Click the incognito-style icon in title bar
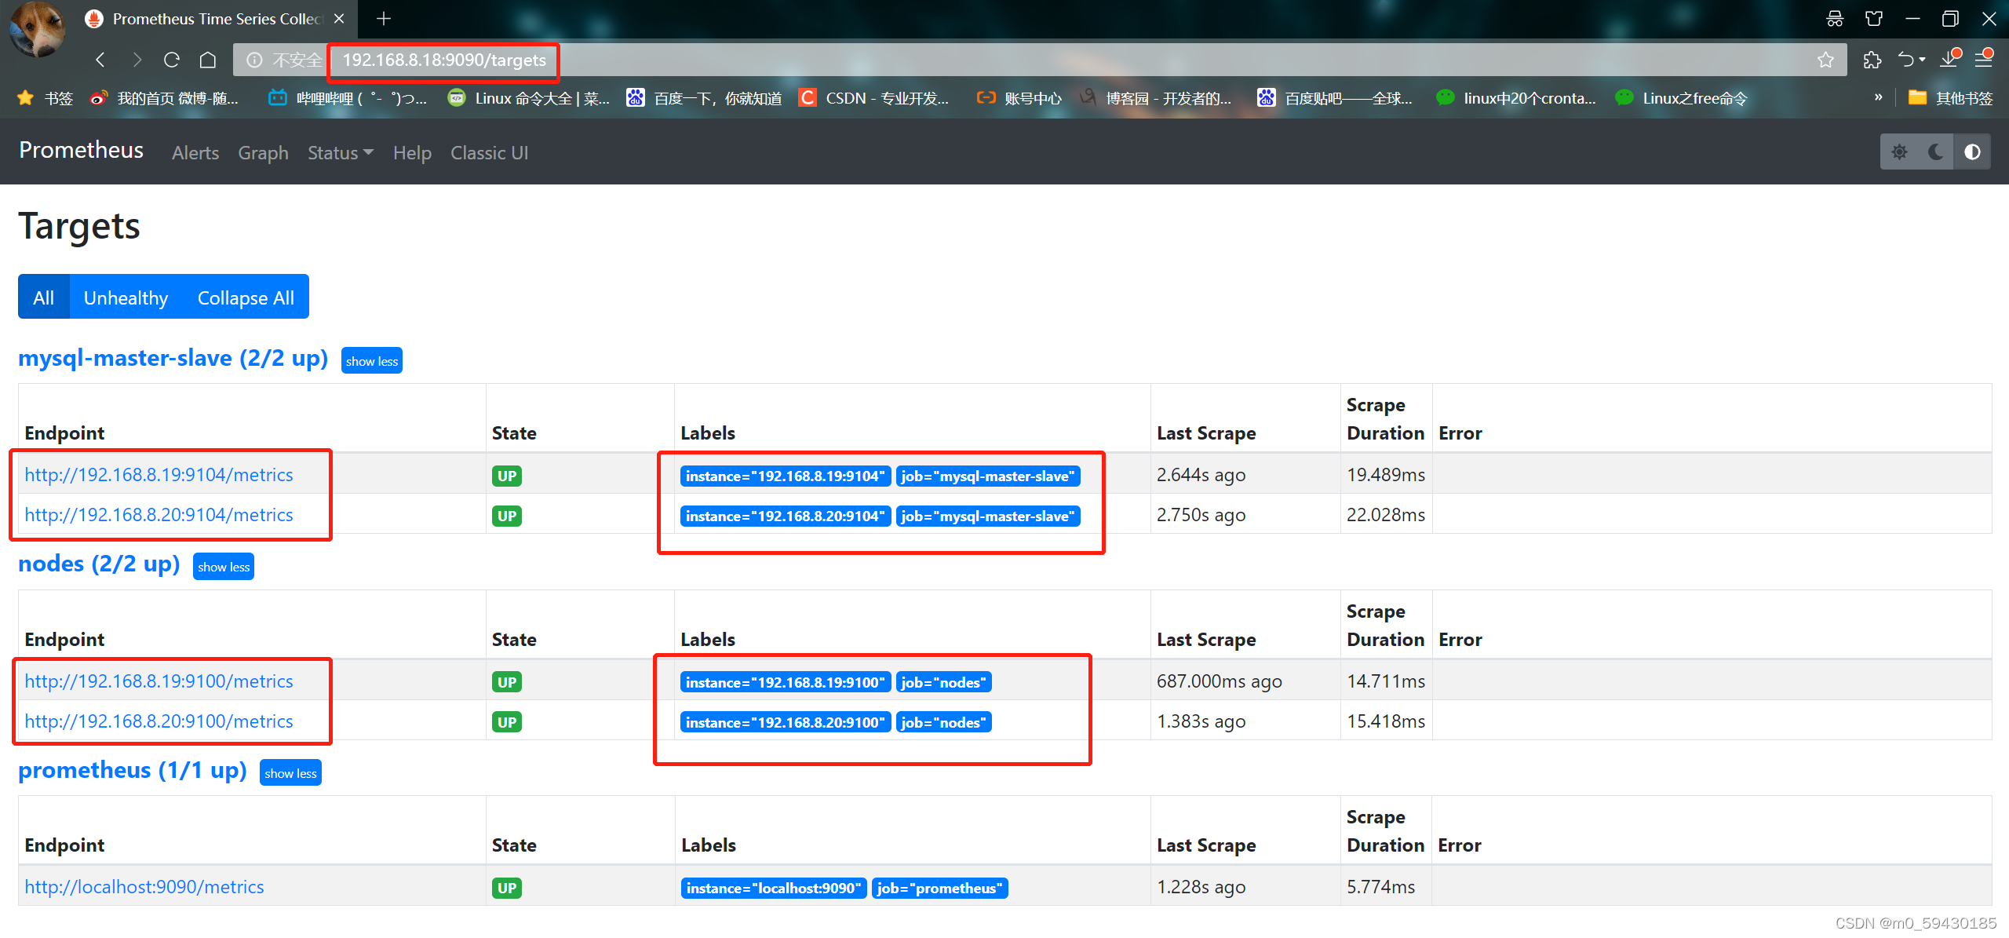Viewport: 2009px width, 938px height. point(1835,19)
